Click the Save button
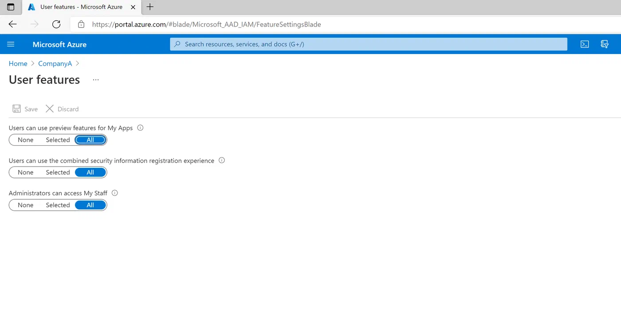The image size is (621, 322). [x=25, y=109]
